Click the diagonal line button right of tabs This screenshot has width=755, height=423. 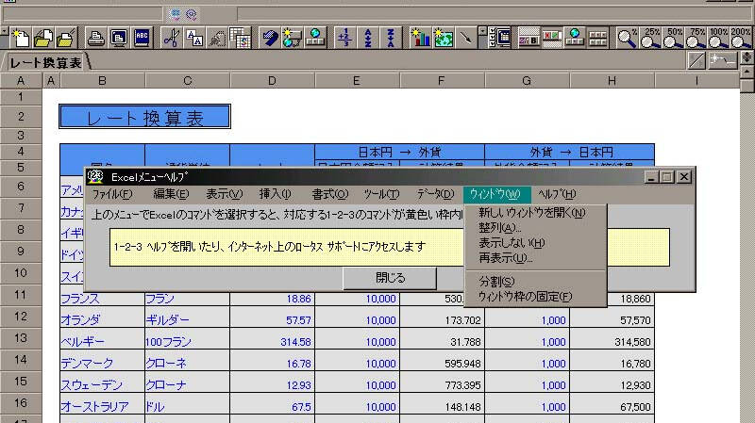[x=696, y=60]
